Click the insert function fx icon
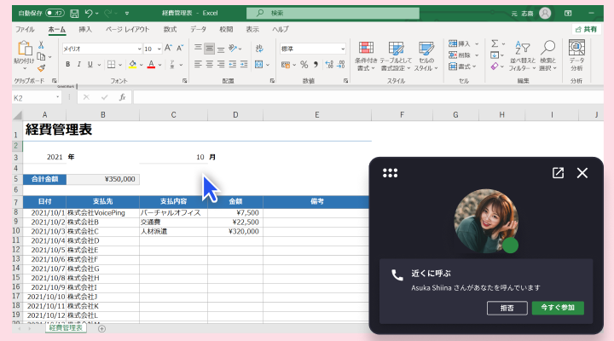This screenshot has width=614, height=341. pyautogui.click(x=122, y=97)
